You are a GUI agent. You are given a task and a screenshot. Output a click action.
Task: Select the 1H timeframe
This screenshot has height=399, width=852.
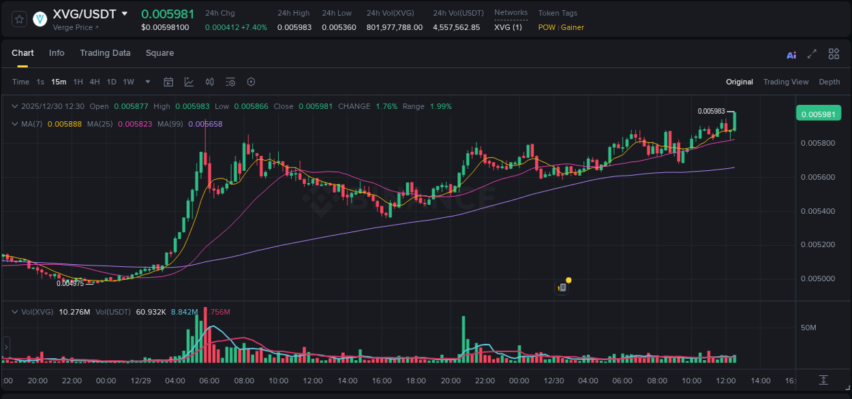[78, 82]
